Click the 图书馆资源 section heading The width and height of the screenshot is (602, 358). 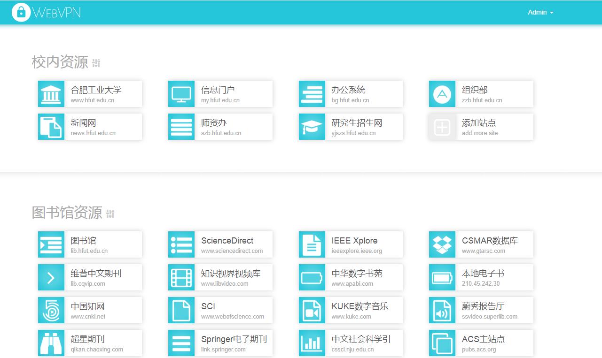[67, 213]
